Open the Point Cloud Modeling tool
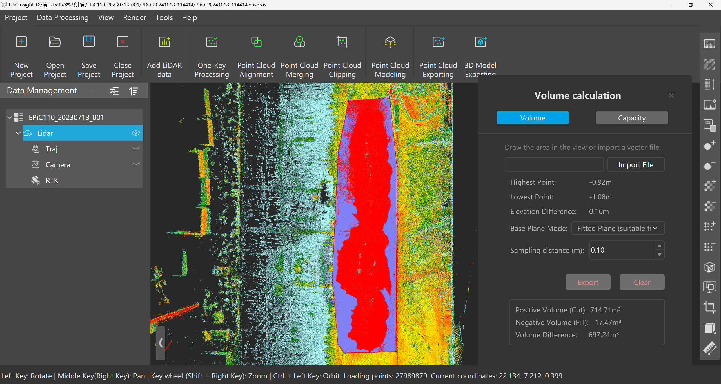This screenshot has height=384, width=721. click(x=390, y=42)
